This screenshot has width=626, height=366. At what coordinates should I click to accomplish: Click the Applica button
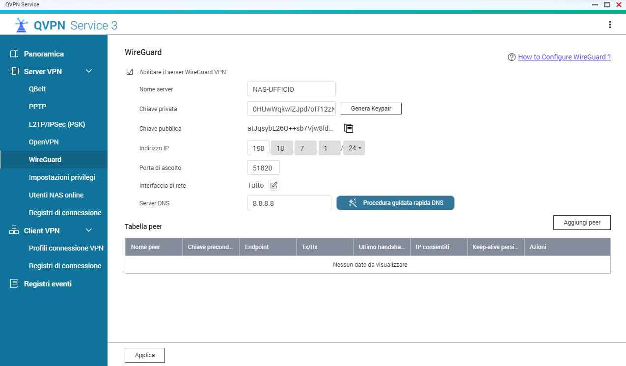[145, 355]
